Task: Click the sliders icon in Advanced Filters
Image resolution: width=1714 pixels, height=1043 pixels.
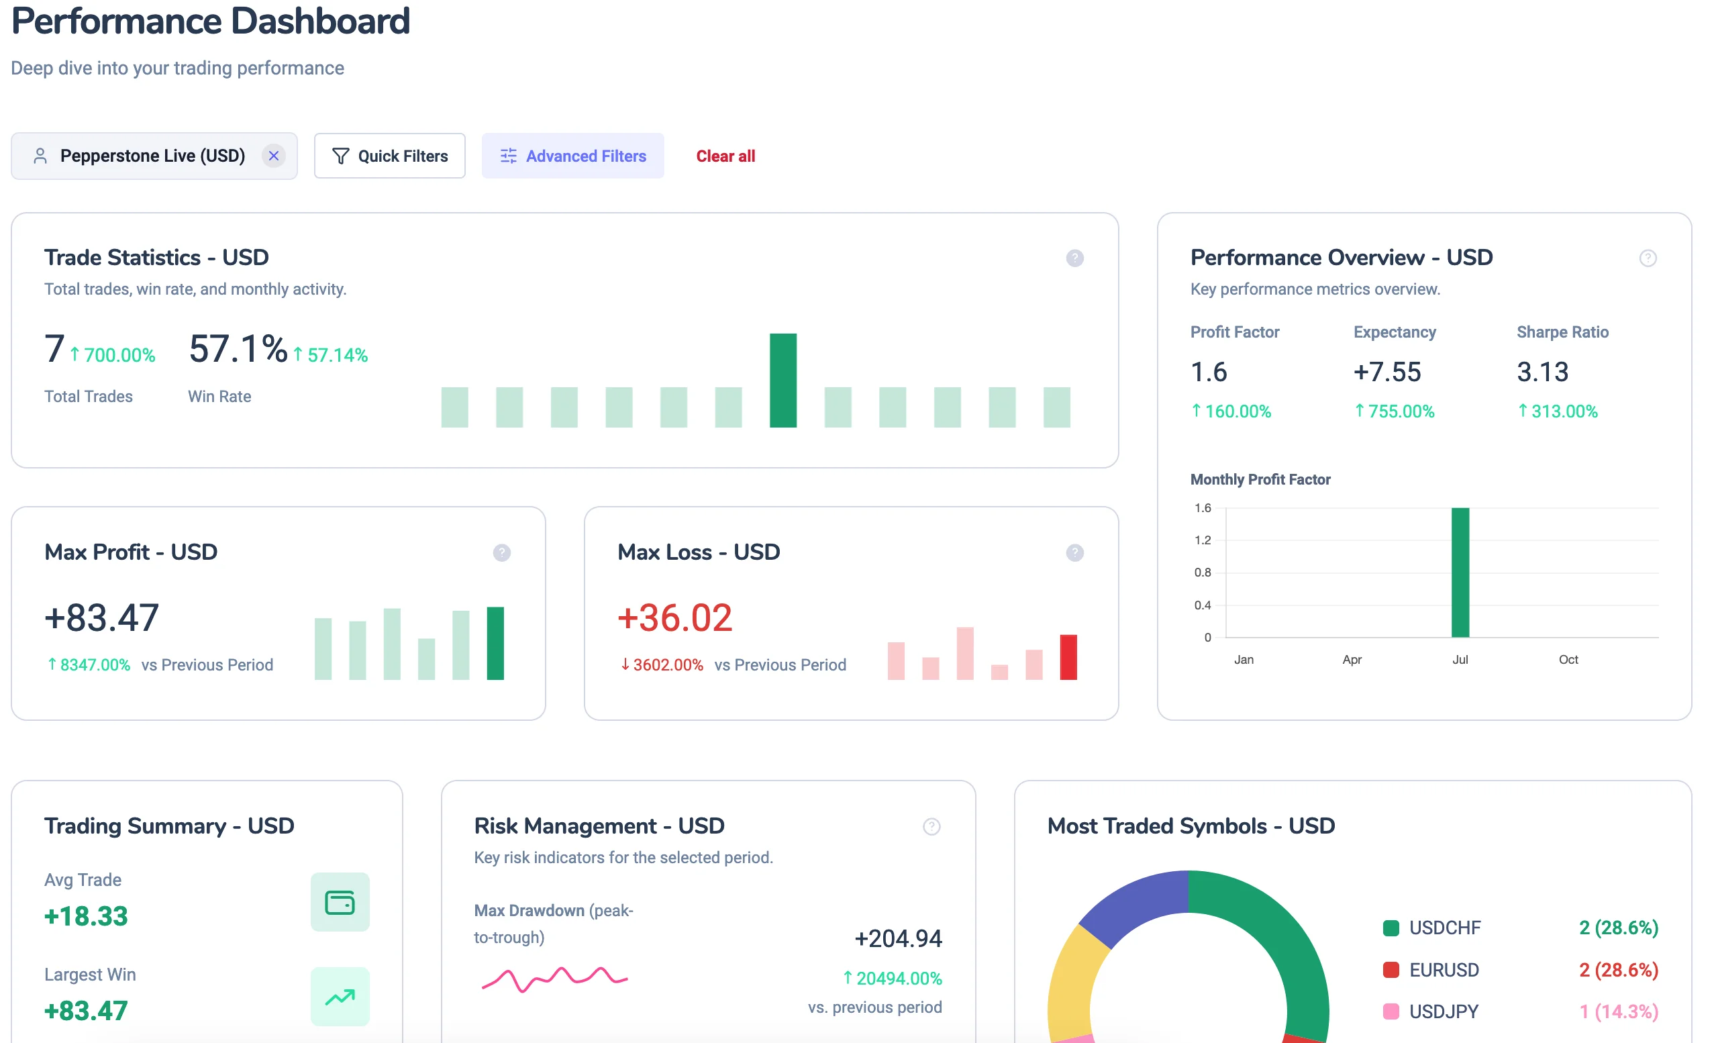Action: [x=510, y=156]
